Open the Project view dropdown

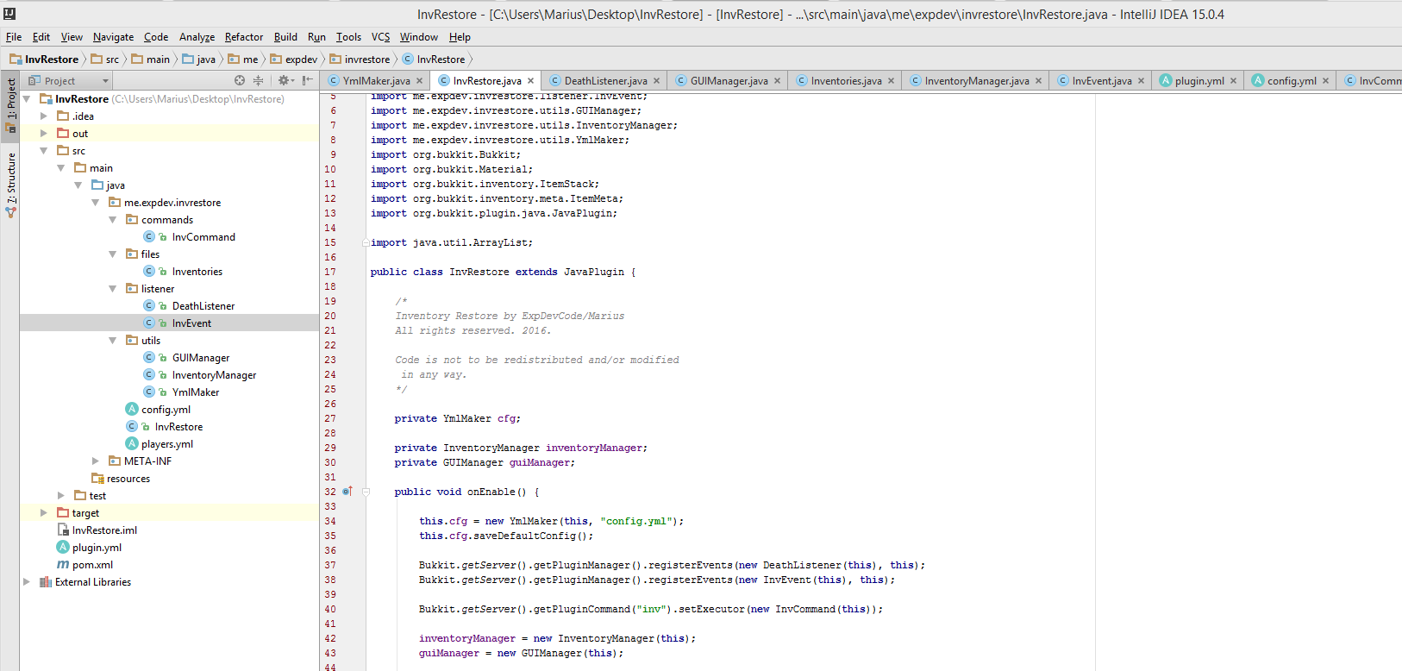pyautogui.click(x=69, y=80)
